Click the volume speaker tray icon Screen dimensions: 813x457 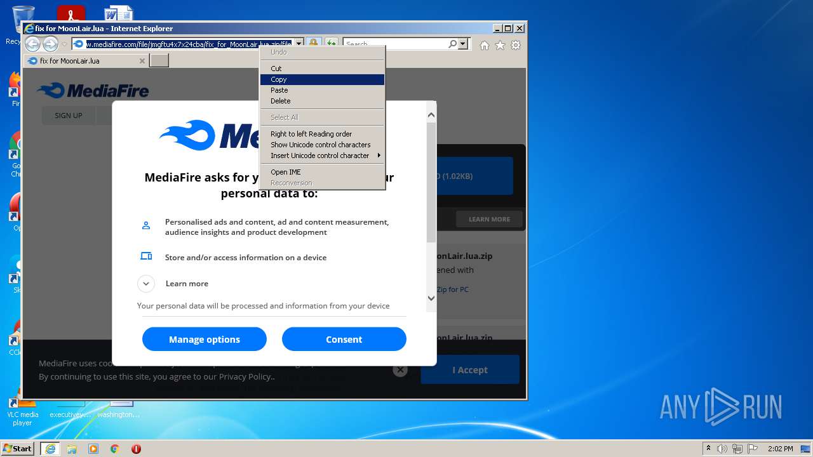pos(722,449)
